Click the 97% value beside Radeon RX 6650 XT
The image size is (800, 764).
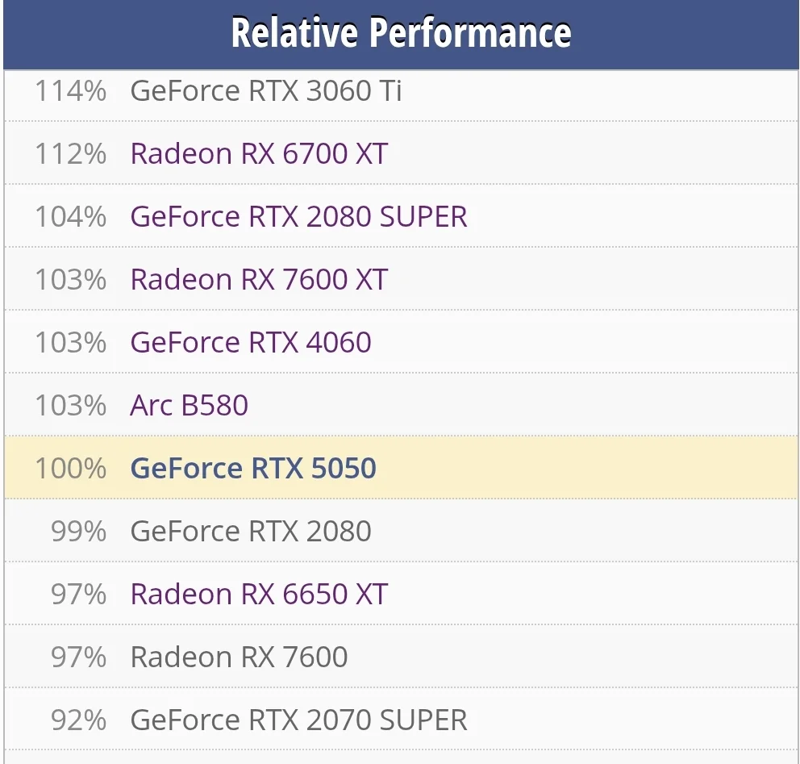(78, 594)
